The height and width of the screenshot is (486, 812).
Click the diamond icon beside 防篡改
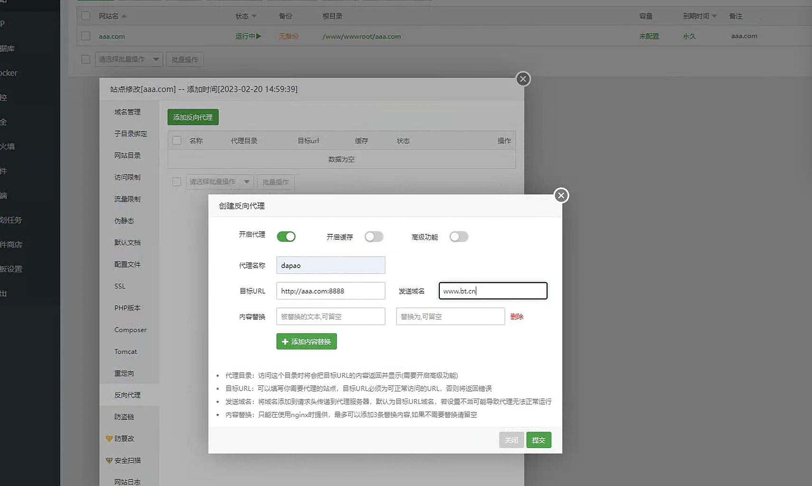click(x=109, y=439)
